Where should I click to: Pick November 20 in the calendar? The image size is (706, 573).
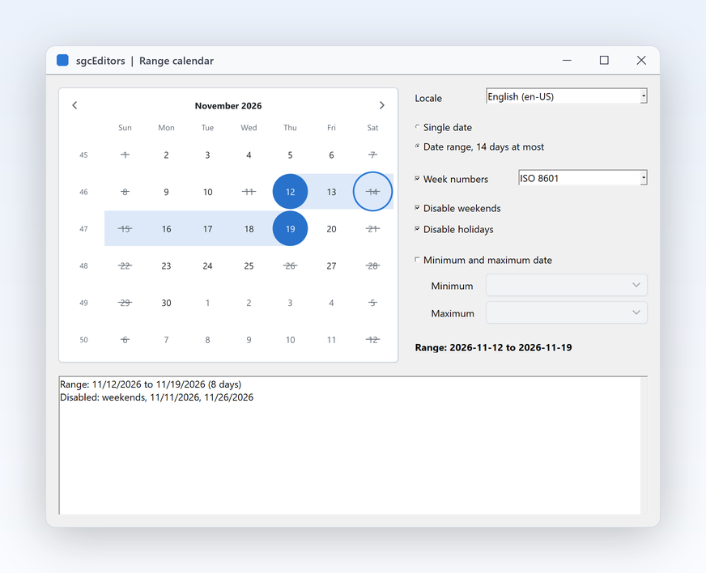[331, 229]
